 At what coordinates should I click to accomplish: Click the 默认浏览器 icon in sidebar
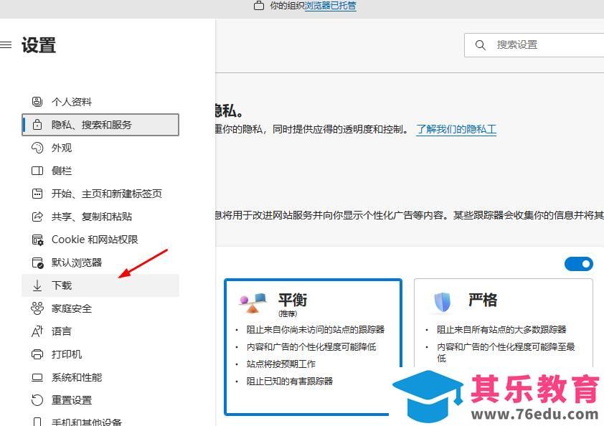click(x=37, y=262)
